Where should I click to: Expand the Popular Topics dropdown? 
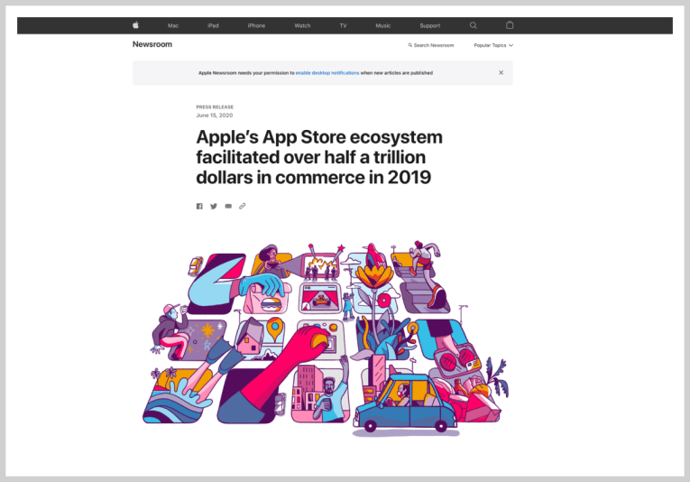(493, 45)
